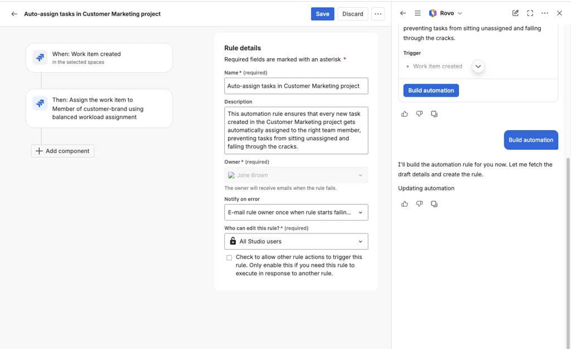The image size is (571, 349).
Task: Expand Rovo panel to fullscreen
Action: (x=530, y=13)
